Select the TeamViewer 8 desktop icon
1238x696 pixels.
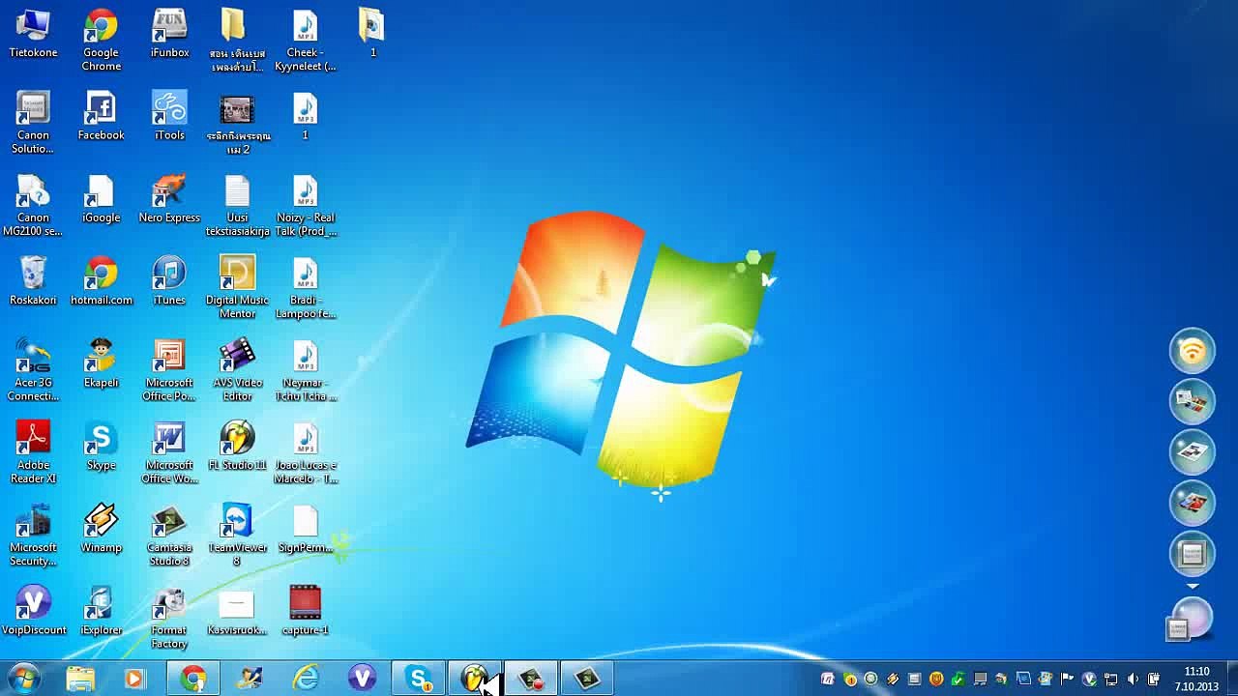pyautogui.click(x=237, y=535)
